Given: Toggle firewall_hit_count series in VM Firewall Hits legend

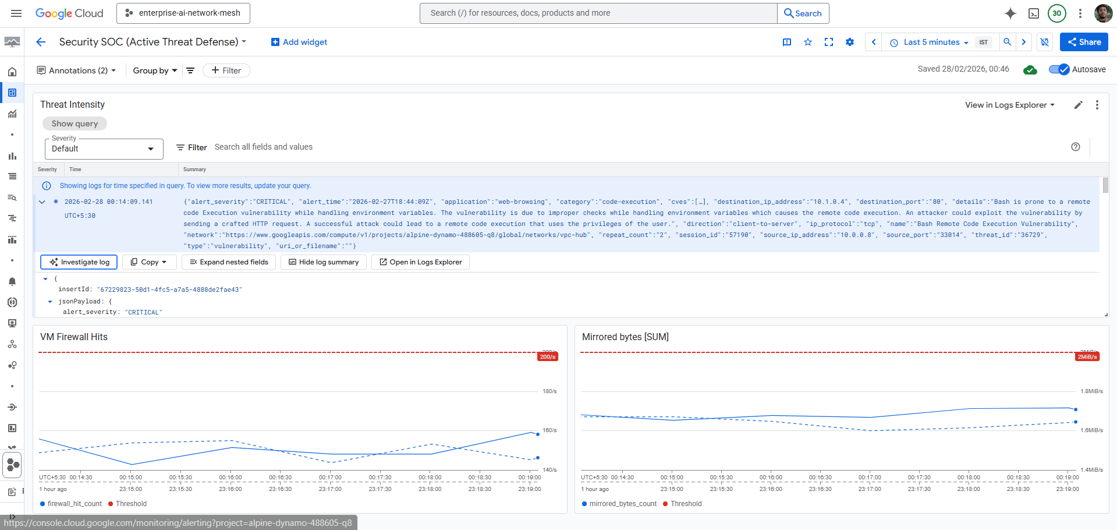Looking at the screenshot, I should point(70,504).
